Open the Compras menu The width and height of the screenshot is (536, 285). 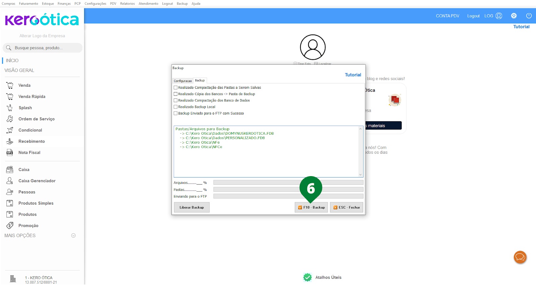8,4
